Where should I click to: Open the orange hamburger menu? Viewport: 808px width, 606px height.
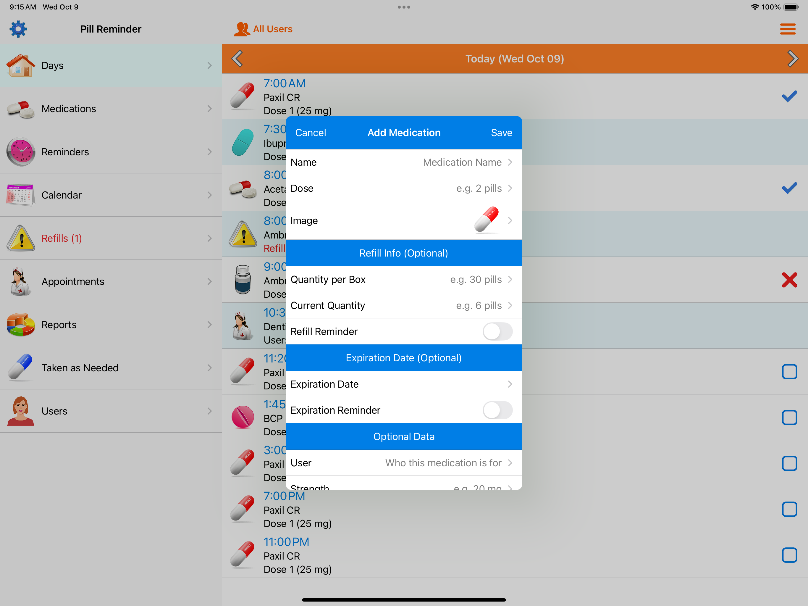point(788,29)
